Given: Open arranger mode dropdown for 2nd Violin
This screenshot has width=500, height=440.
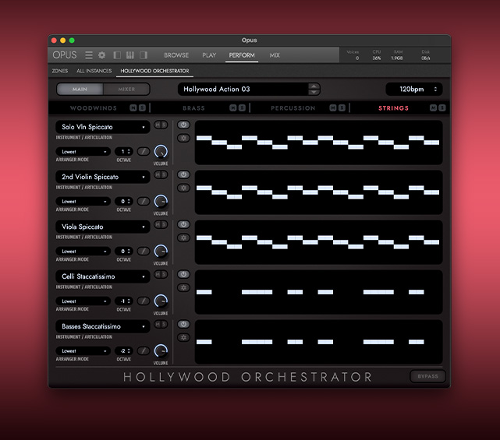Looking at the screenshot, I should click(83, 201).
